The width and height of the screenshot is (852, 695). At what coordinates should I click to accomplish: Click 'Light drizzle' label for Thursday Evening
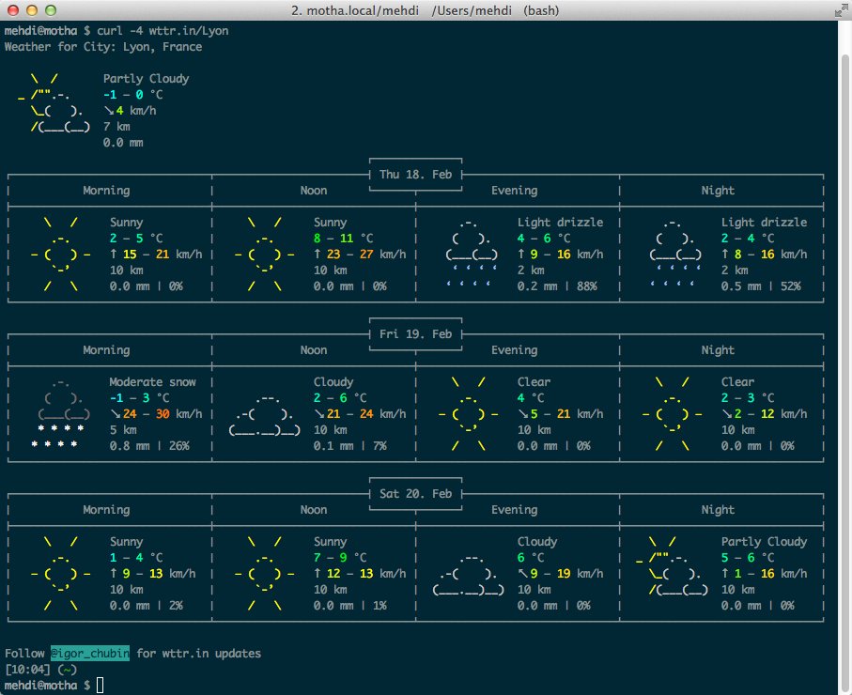(x=560, y=223)
